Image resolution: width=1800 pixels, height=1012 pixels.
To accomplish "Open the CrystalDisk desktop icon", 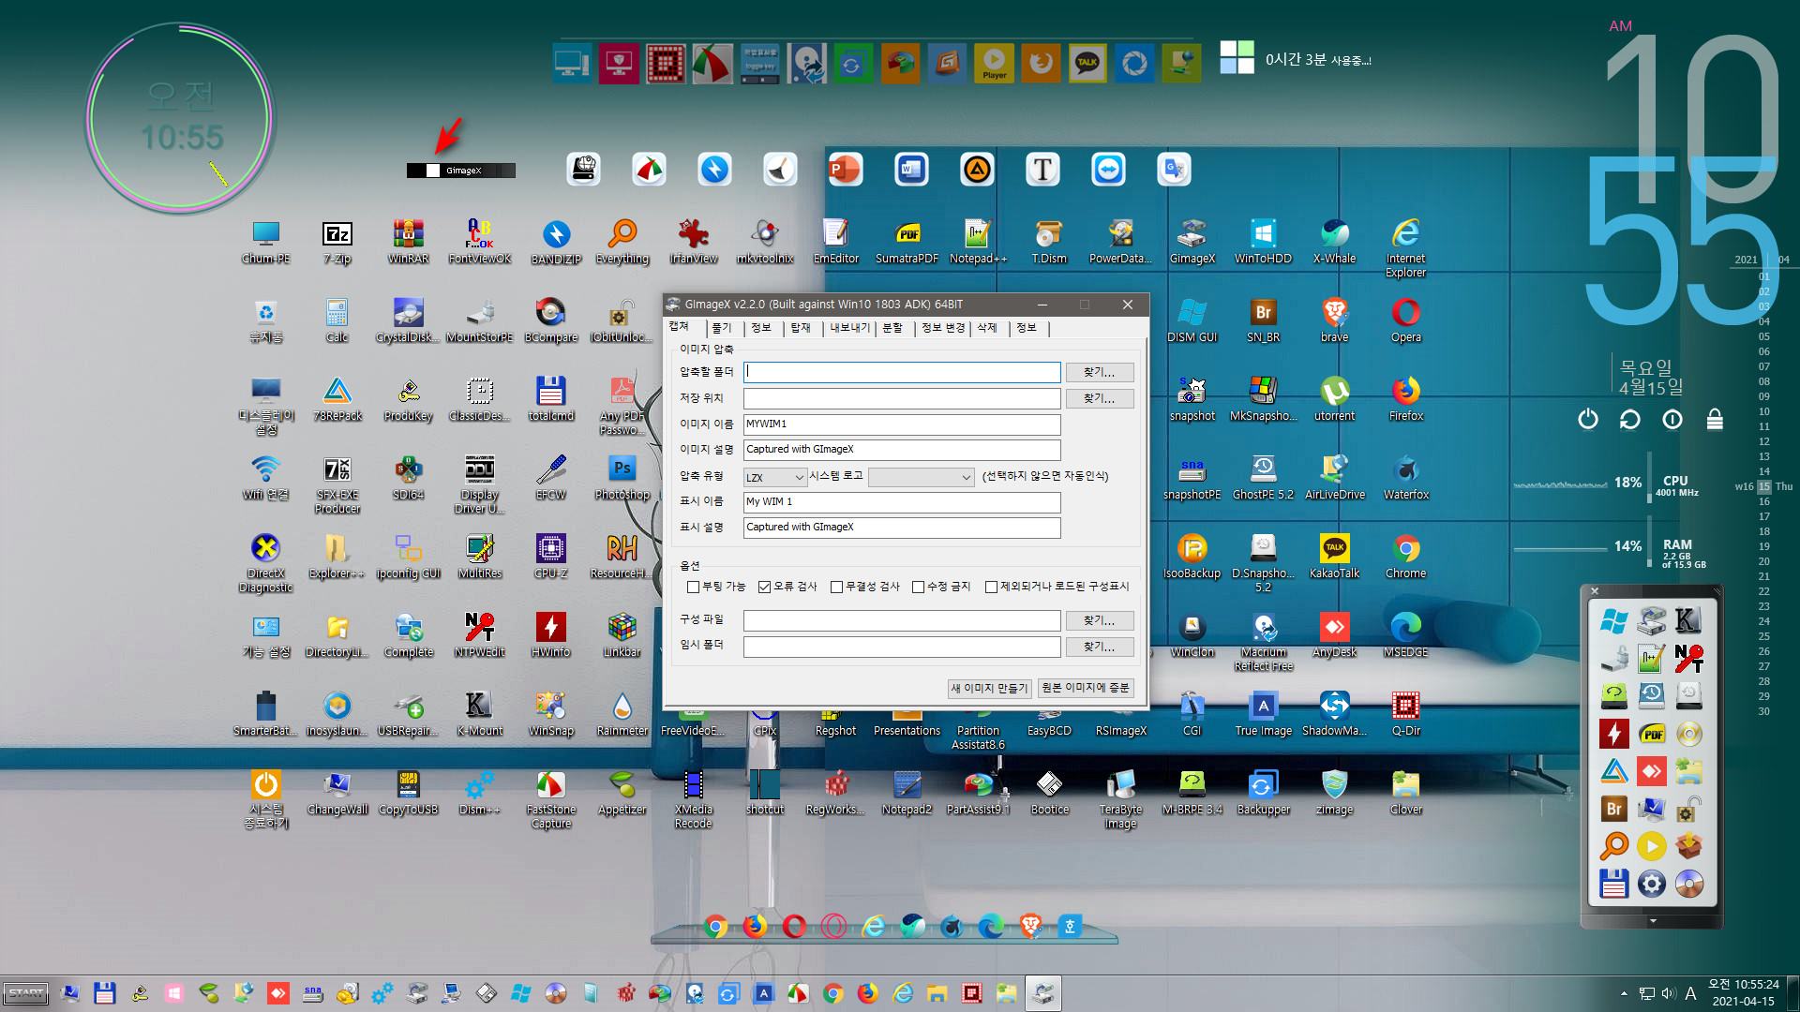I will [408, 320].
